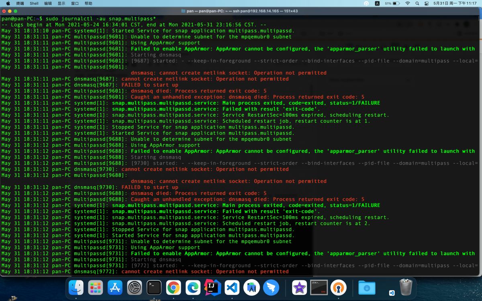Click the command 'sudo journalctl -au snap.multipass*'
The width and height of the screenshot is (482, 301).
(x=101, y=18)
